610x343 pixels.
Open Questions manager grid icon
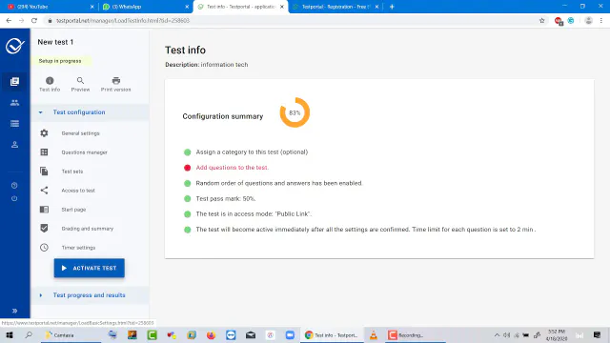pyautogui.click(x=44, y=152)
